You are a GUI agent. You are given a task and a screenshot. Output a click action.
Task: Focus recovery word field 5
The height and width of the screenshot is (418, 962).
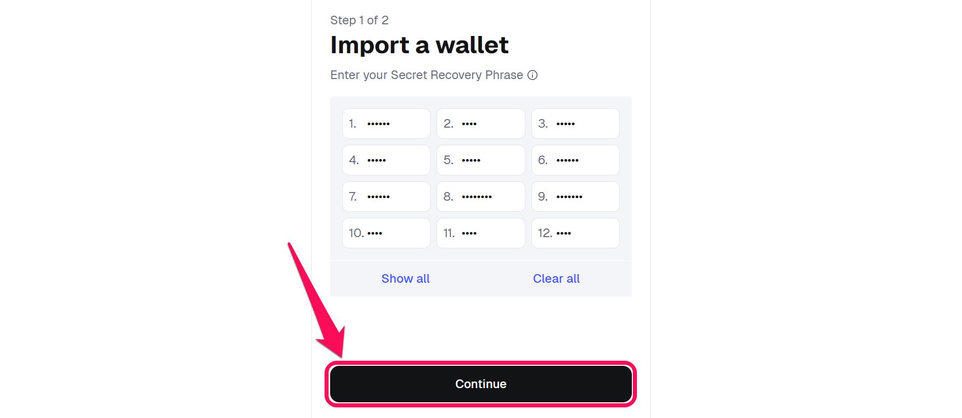pyautogui.click(x=481, y=160)
